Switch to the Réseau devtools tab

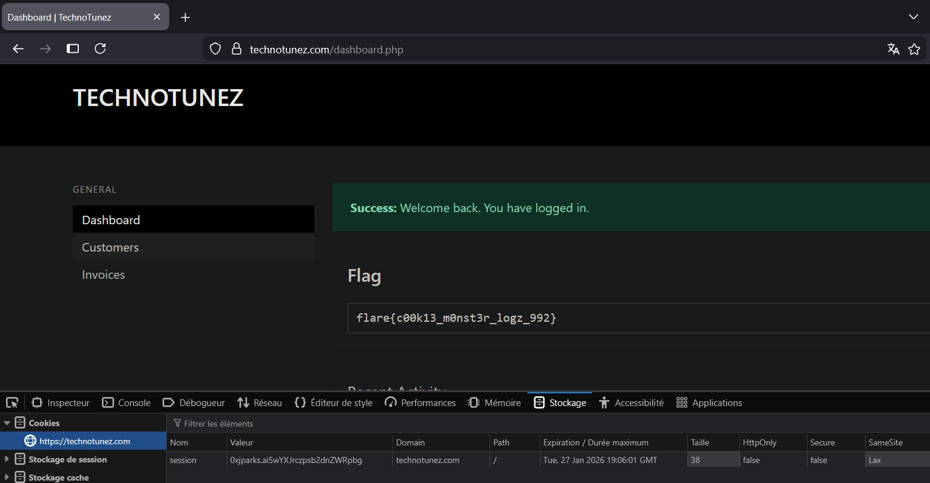coord(260,403)
